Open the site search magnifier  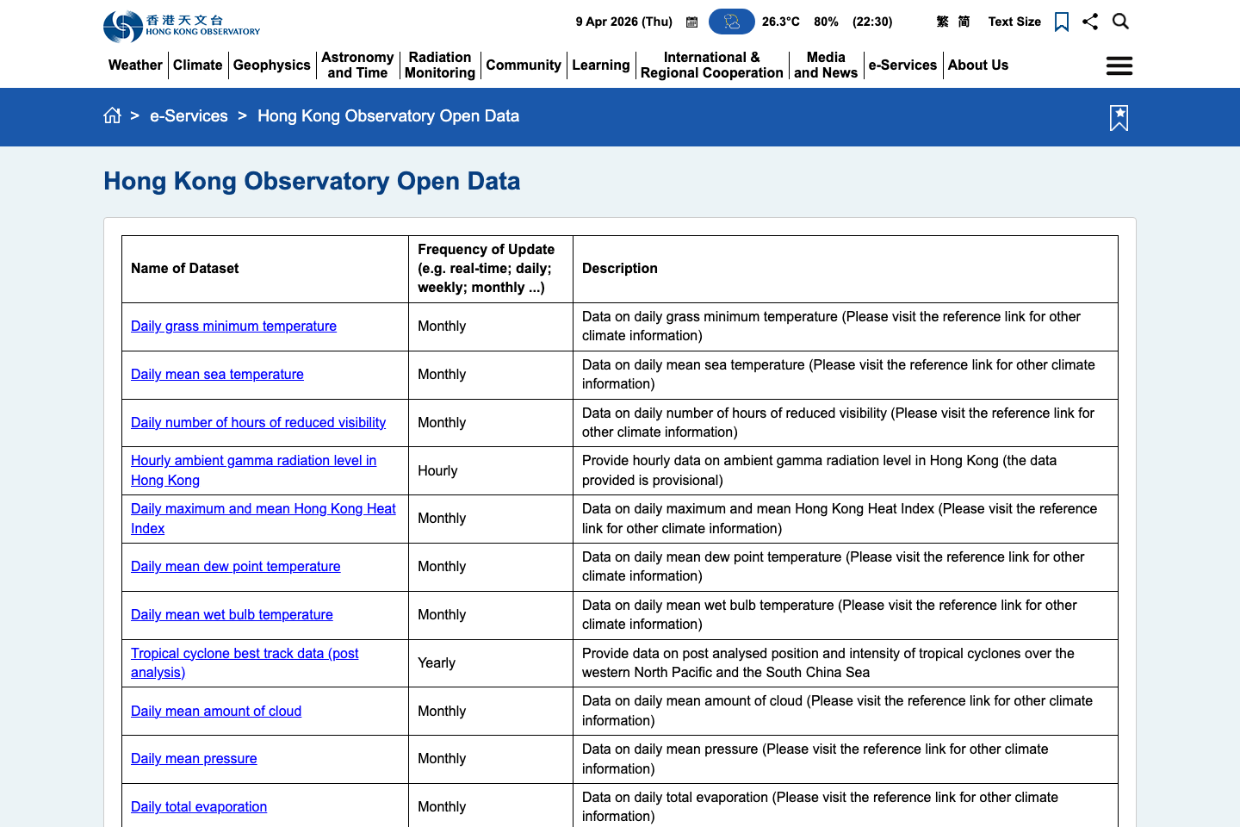coord(1120,22)
